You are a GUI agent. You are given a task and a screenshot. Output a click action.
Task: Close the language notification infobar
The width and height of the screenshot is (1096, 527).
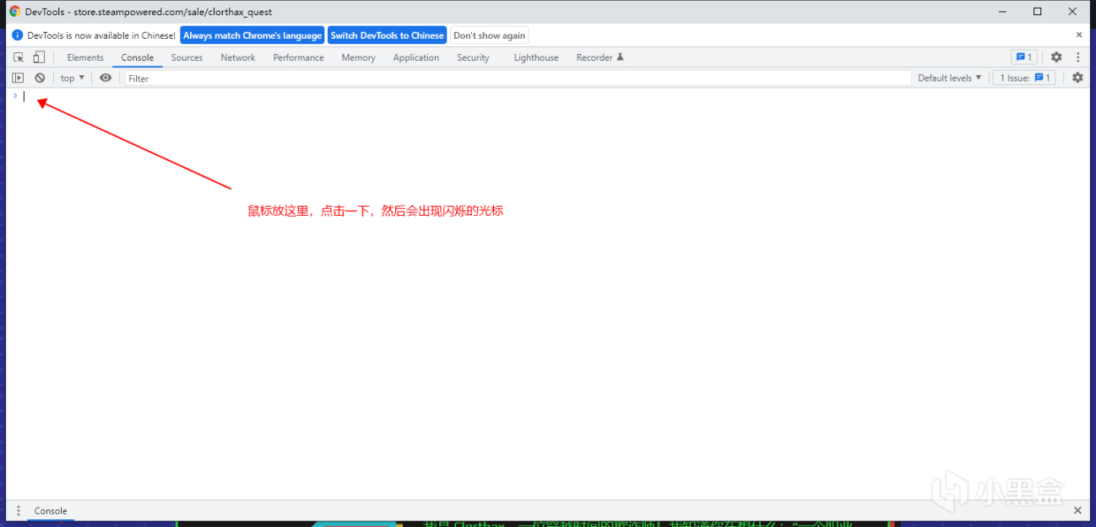click(x=1078, y=35)
